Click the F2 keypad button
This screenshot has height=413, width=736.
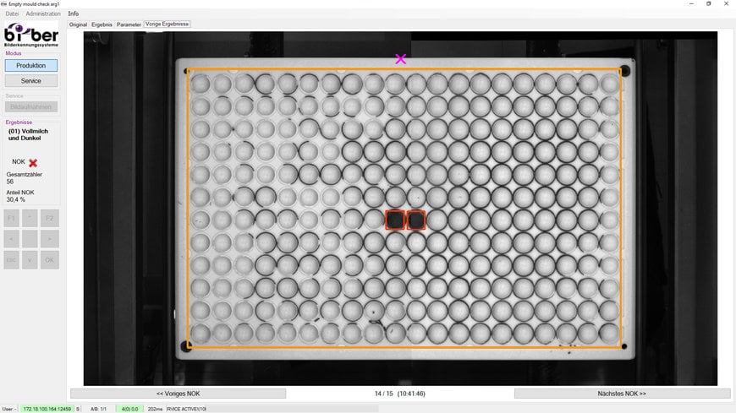pos(49,218)
